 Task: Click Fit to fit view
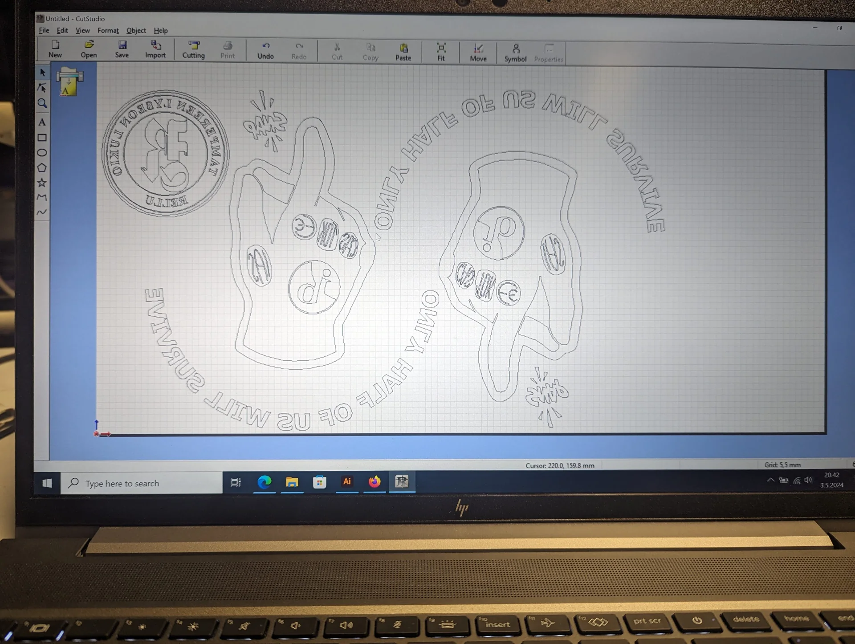pyautogui.click(x=441, y=52)
